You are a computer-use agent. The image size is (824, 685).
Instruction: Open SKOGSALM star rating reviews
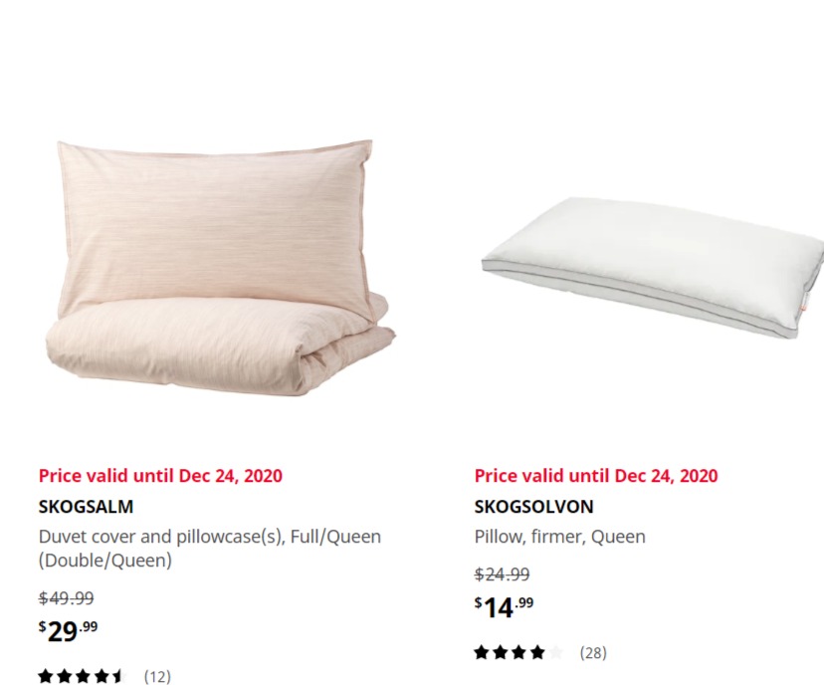pos(82,676)
